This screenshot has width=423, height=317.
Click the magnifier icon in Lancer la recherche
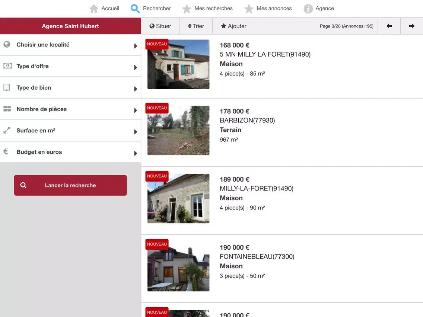[23, 185]
